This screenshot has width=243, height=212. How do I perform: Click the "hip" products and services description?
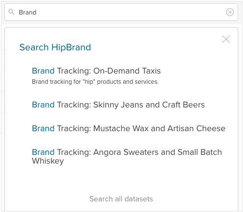tap(95, 82)
